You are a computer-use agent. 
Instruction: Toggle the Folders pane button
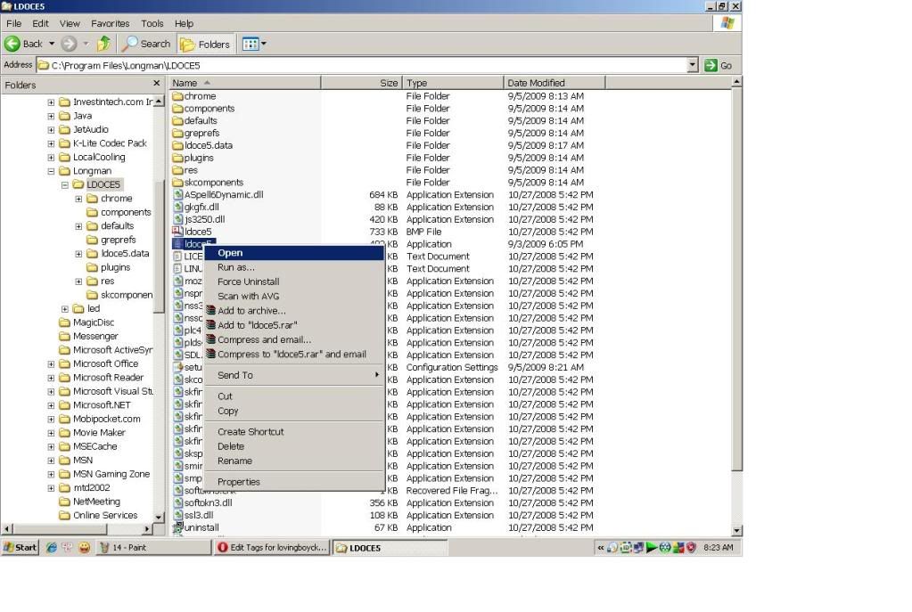pyautogui.click(x=206, y=45)
